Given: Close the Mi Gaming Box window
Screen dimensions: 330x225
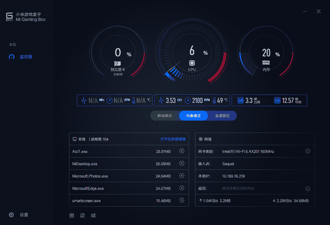Looking at the screenshot, I should point(319,11).
